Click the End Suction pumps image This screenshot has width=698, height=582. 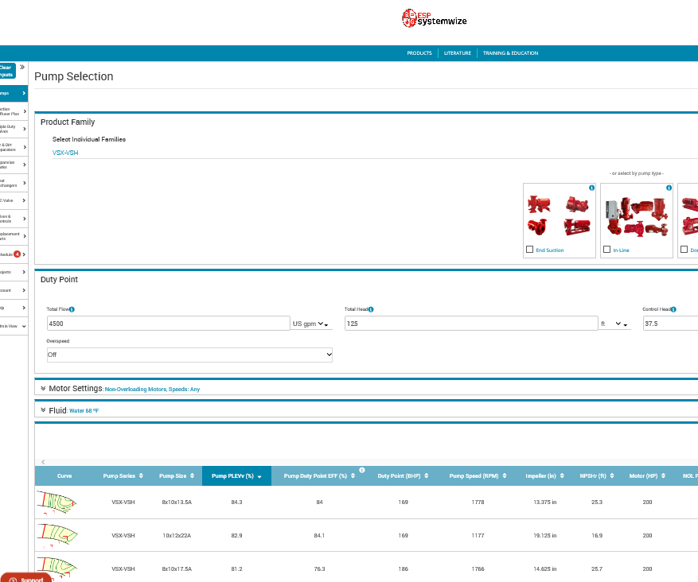pyautogui.click(x=559, y=216)
